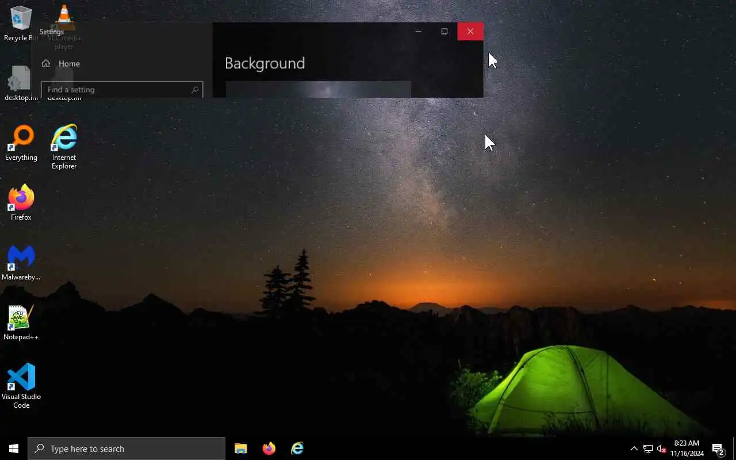Viewport: 736px width, 460px height.
Task: Minimize the Settings window
Action: point(419,32)
